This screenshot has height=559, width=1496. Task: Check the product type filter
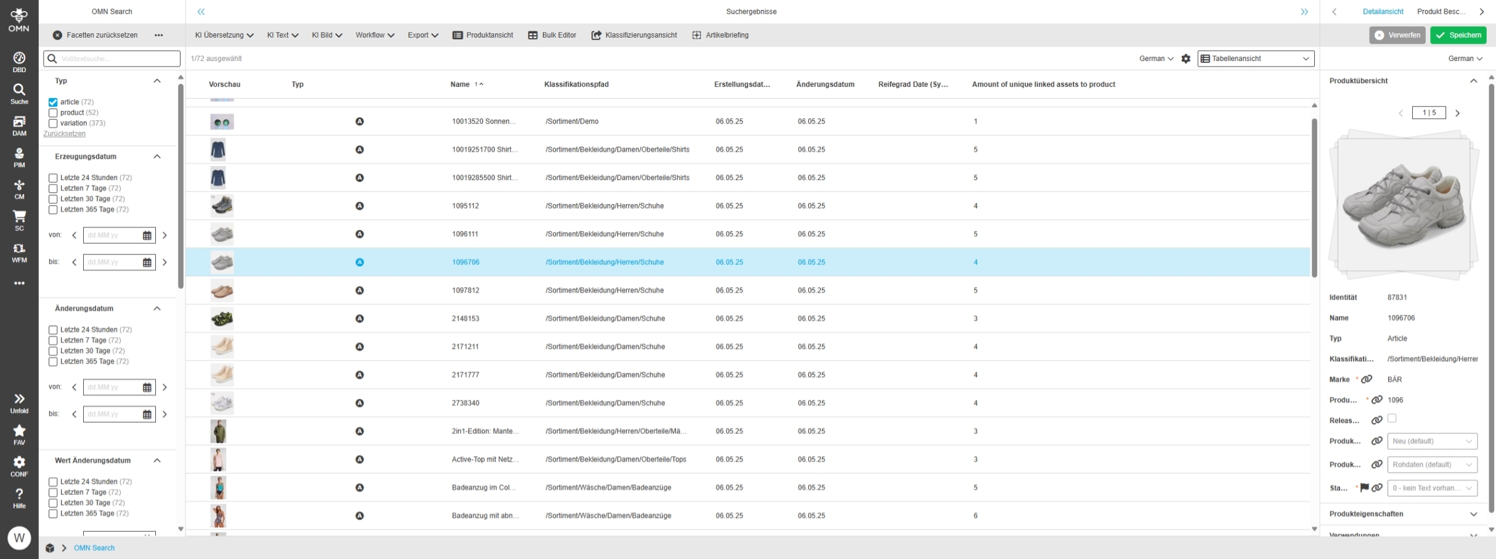[53, 113]
